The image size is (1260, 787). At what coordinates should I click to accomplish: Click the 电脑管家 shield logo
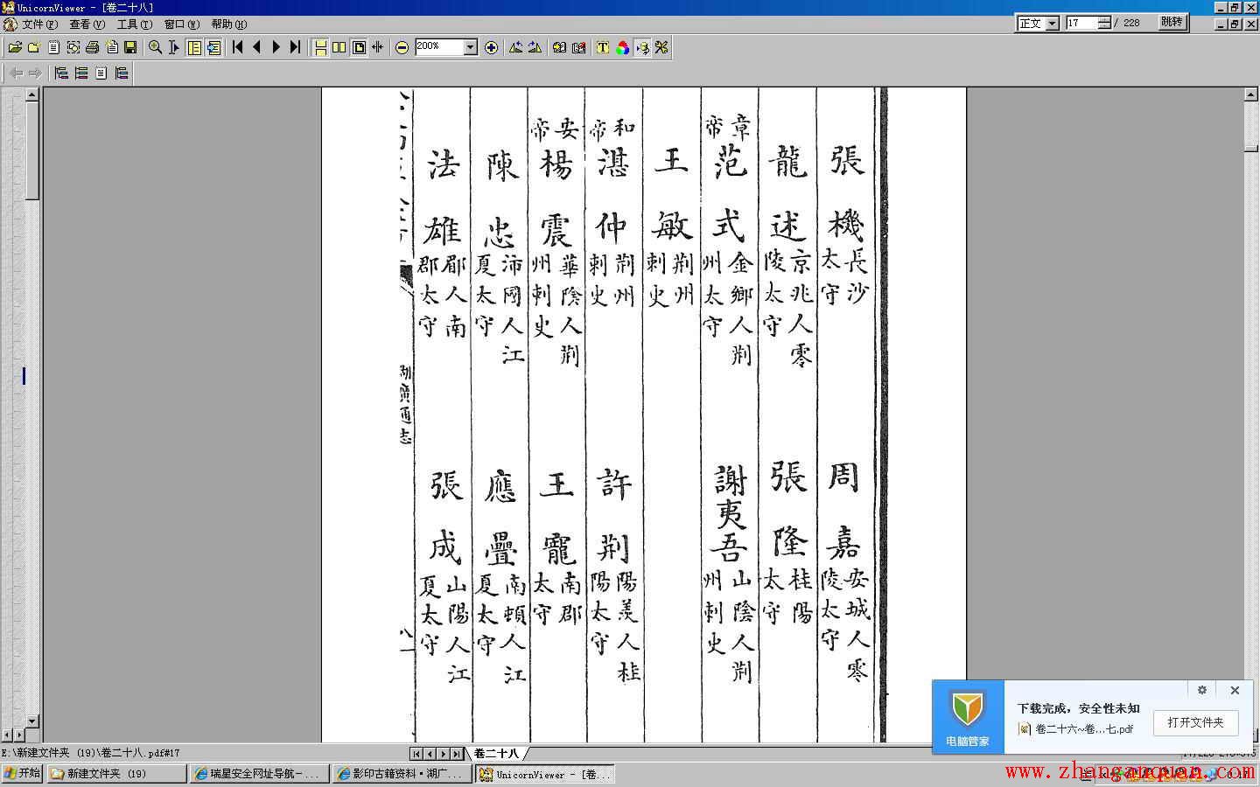(x=968, y=708)
